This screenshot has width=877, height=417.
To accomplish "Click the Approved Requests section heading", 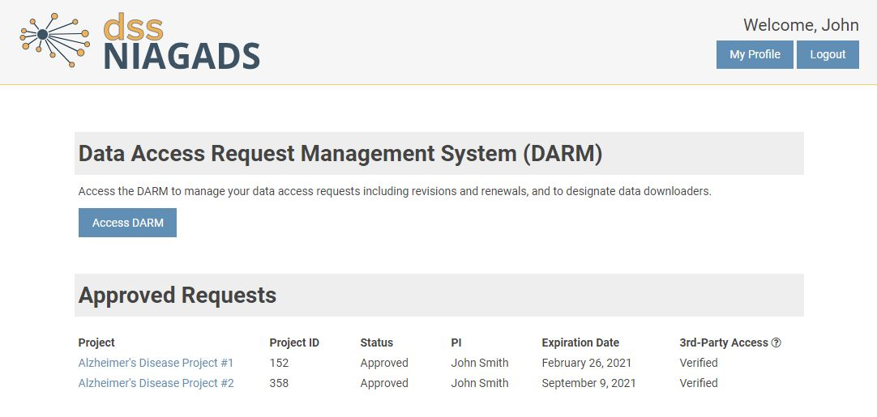I will tap(178, 296).
